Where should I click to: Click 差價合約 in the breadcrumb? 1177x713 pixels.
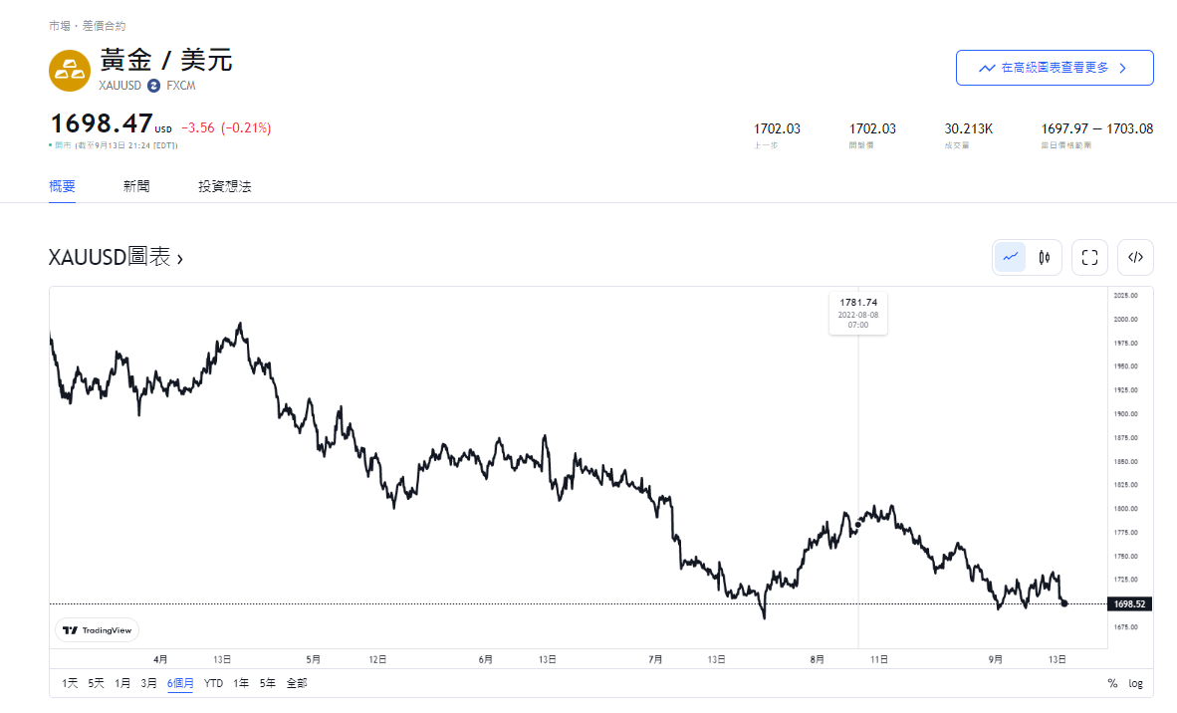point(104,26)
